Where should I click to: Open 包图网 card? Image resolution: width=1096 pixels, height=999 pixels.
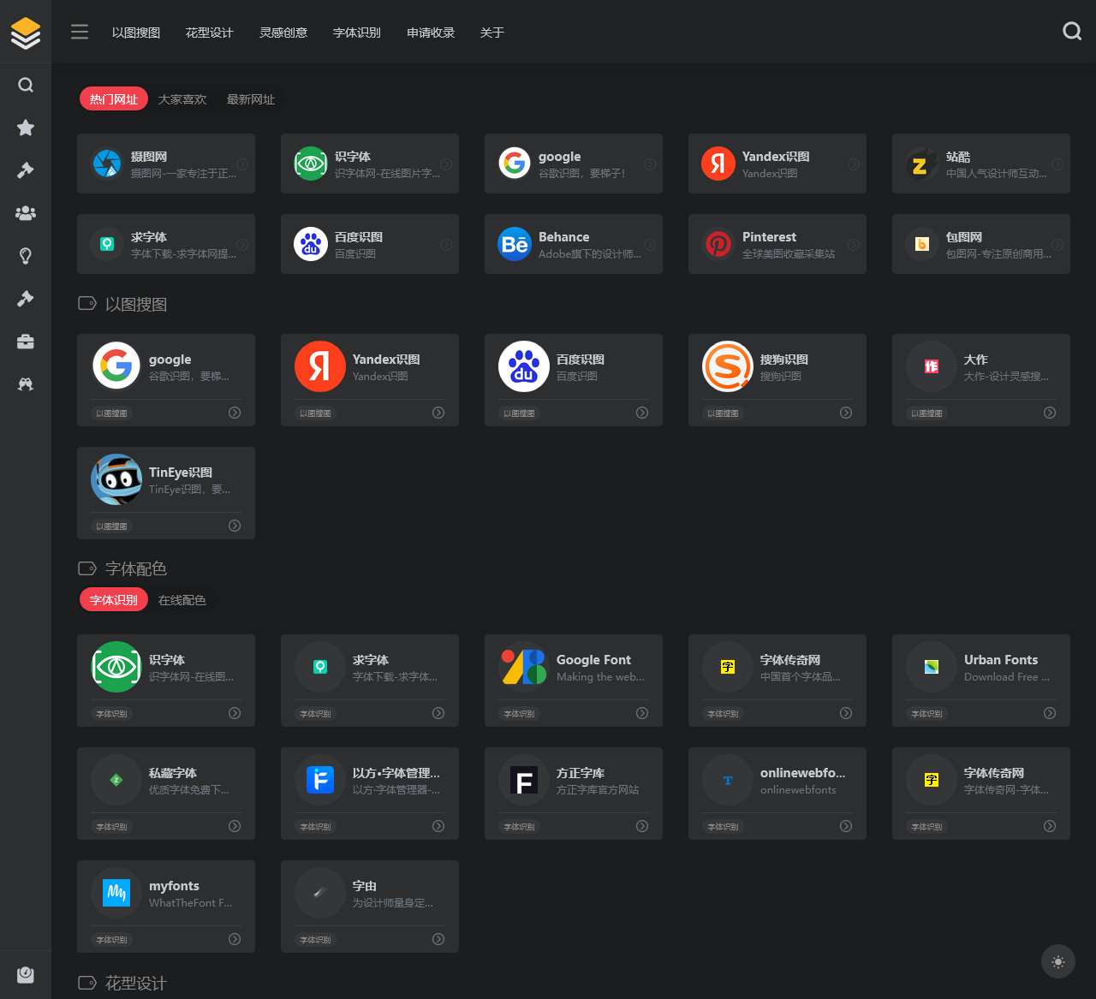click(981, 244)
